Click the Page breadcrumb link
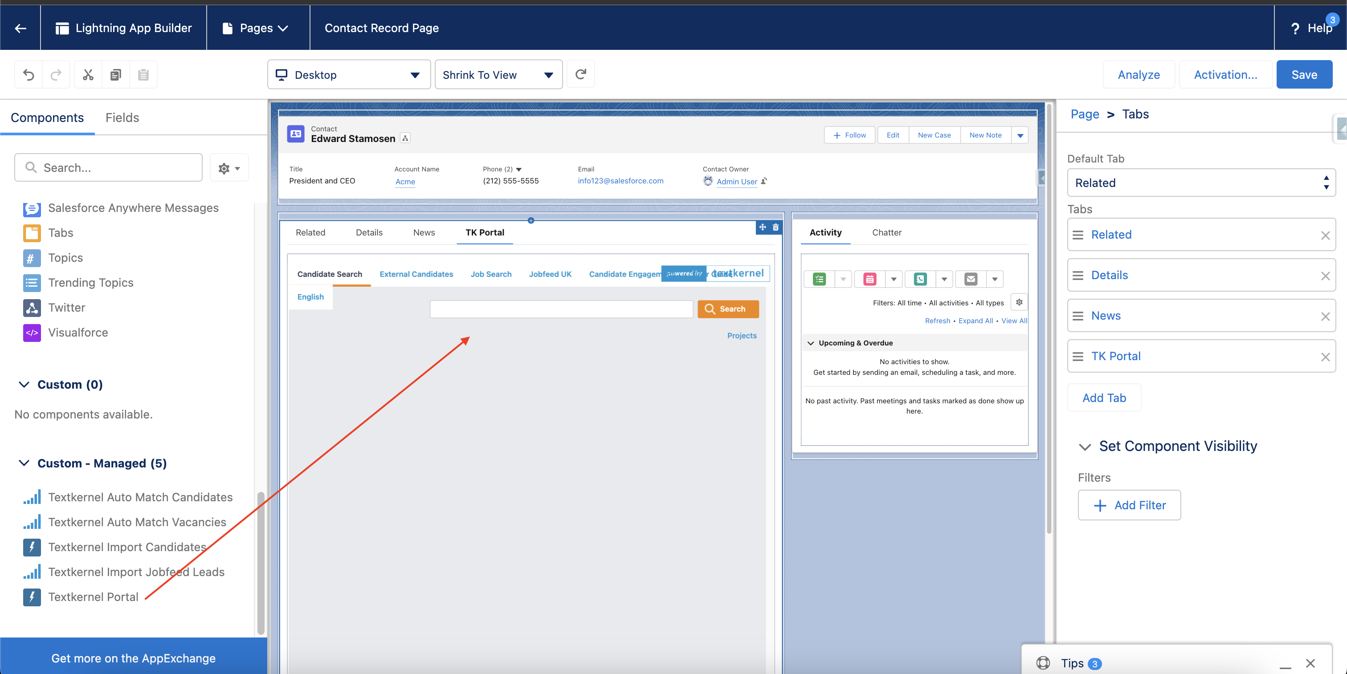The width and height of the screenshot is (1347, 674). click(1085, 114)
